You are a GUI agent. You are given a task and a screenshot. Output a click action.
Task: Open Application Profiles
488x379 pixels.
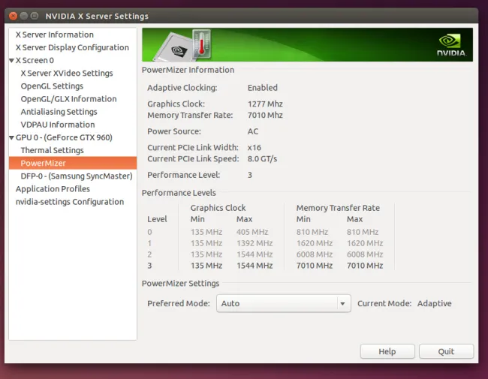click(x=53, y=189)
